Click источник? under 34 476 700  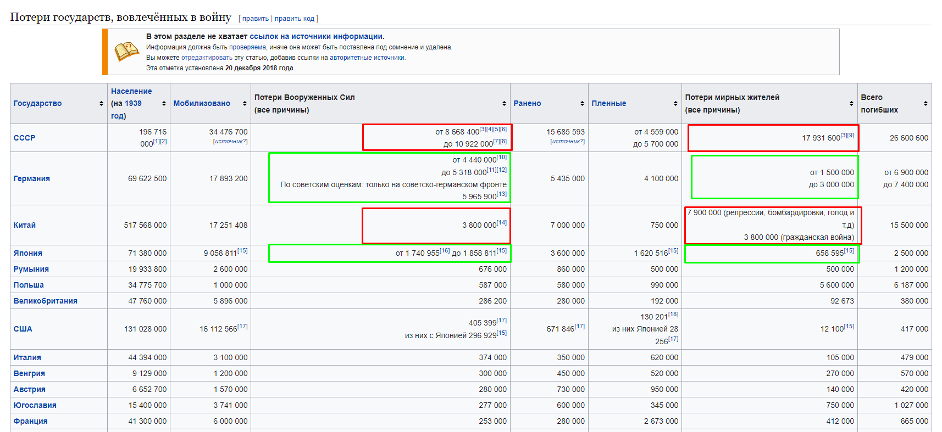[230, 142]
